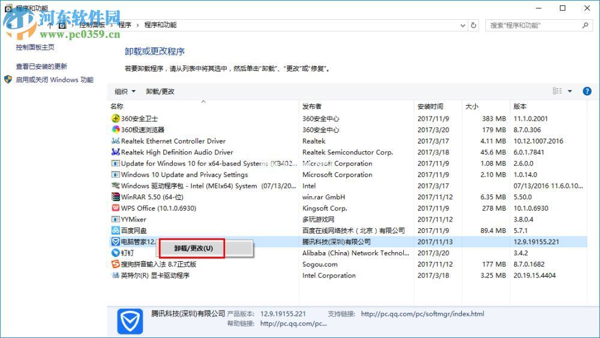Click the WPS Office icon
Viewport: 600px width, 338px height.
point(115,208)
